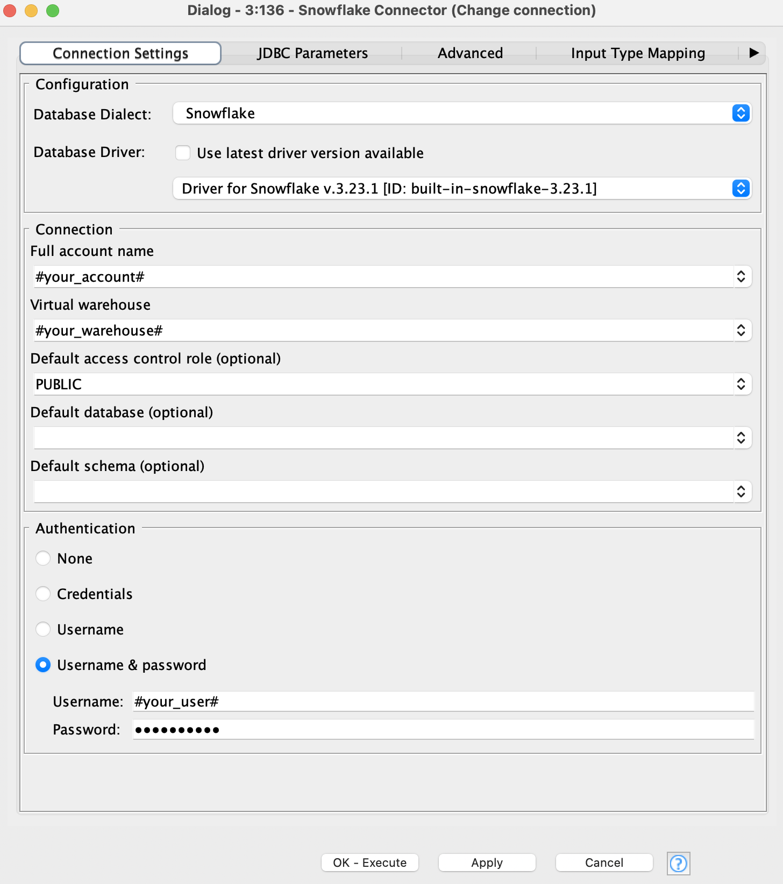The image size is (783, 884).
Task: Click the OK - Execute button
Action: click(370, 862)
